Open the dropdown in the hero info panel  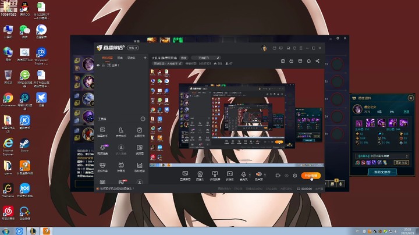pyautogui.click(x=382, y=156)
